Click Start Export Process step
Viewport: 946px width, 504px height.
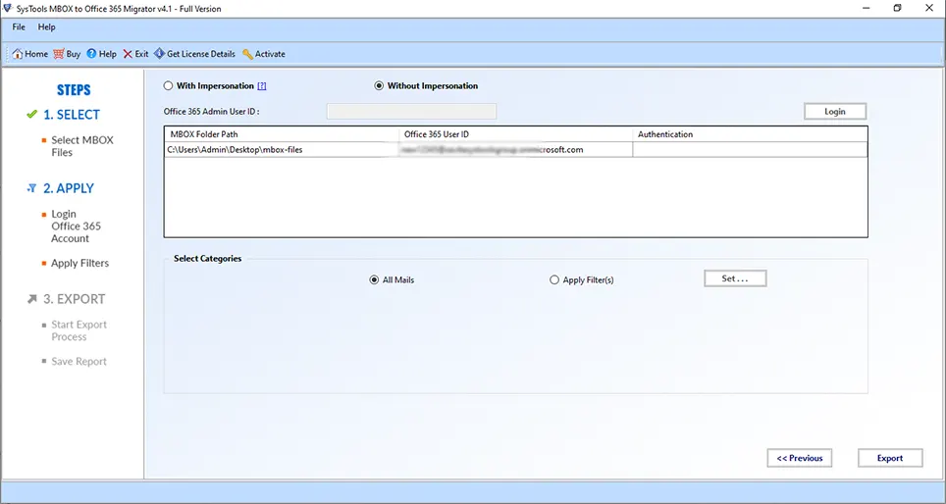pos(79,330)
